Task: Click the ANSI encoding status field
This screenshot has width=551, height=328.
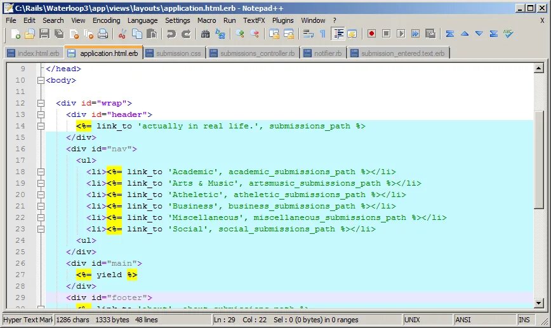Action: click(484, 320)
